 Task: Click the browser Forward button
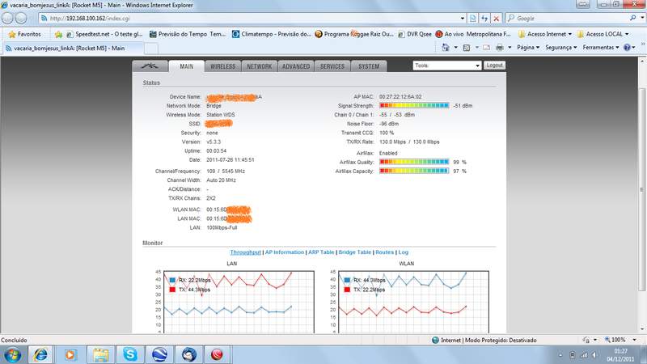tap(21, 18)
